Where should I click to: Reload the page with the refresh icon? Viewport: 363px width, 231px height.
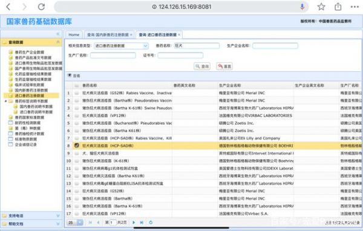coord(41,7)
